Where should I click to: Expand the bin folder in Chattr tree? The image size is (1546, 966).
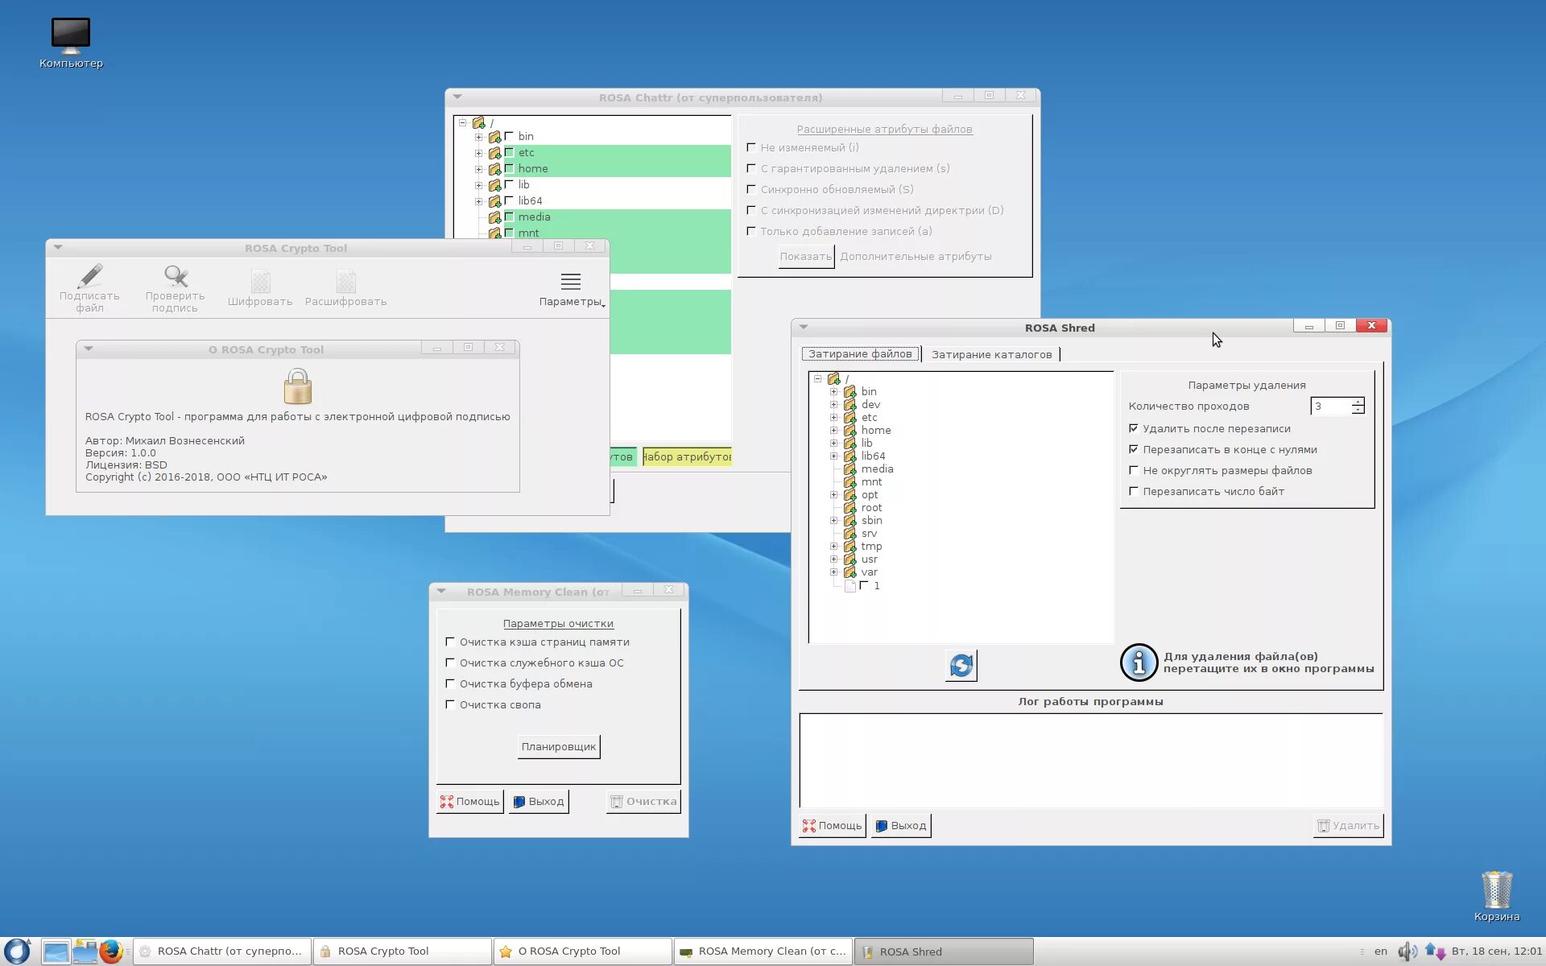[479, 137]
